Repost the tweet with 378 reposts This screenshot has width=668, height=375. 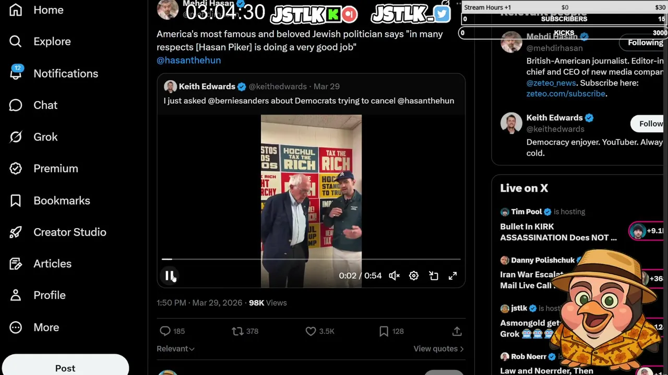pyautogui.click(x=245, y=331)
